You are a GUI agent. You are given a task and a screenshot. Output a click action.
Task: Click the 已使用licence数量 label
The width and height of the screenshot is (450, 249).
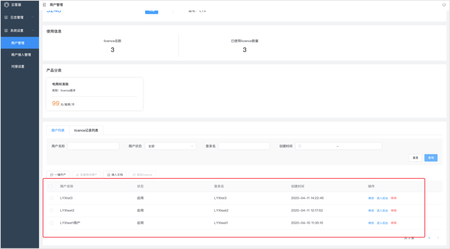pyautogui.click(x=245, y=41)
